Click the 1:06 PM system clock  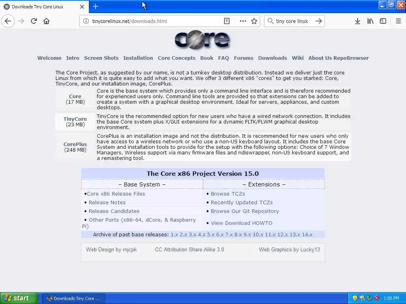click(391, 298)
